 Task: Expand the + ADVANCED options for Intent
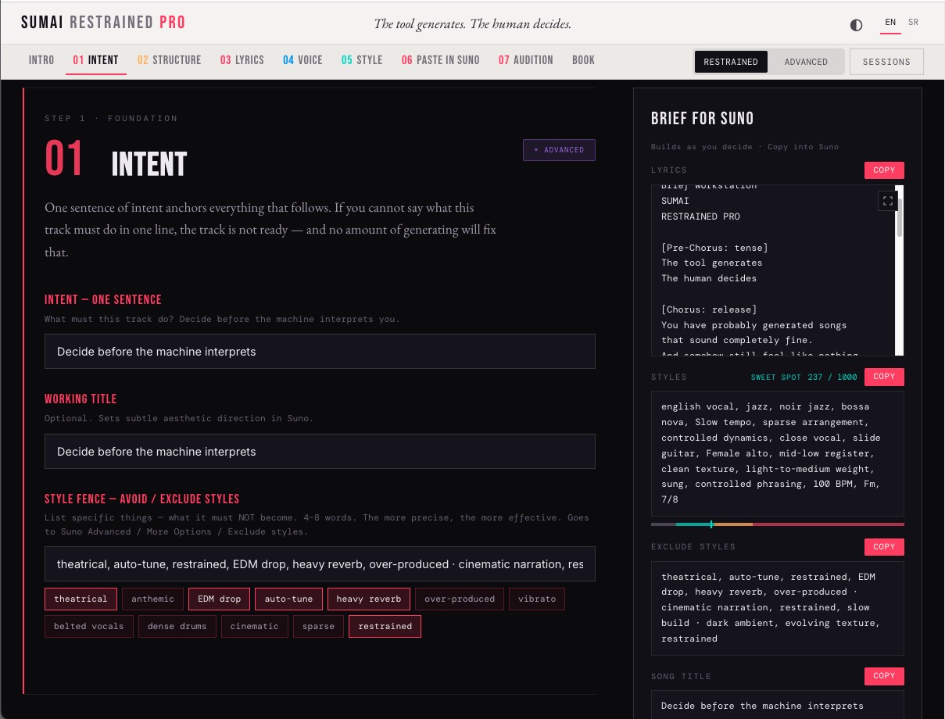pos(559,150)
